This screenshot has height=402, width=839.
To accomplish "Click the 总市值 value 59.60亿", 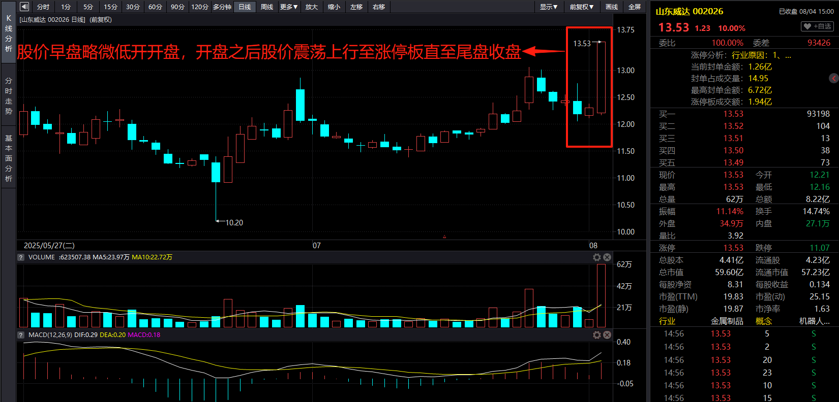I will (x=729, y=273).
